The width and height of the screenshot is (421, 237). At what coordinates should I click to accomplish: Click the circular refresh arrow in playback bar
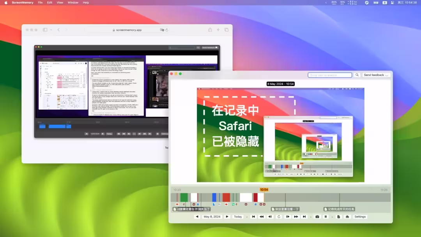(x=279, y=217)
